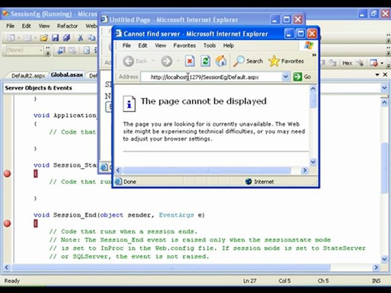Open the address bar URL dropdown

pyautogui.click(x=286, y=77)
